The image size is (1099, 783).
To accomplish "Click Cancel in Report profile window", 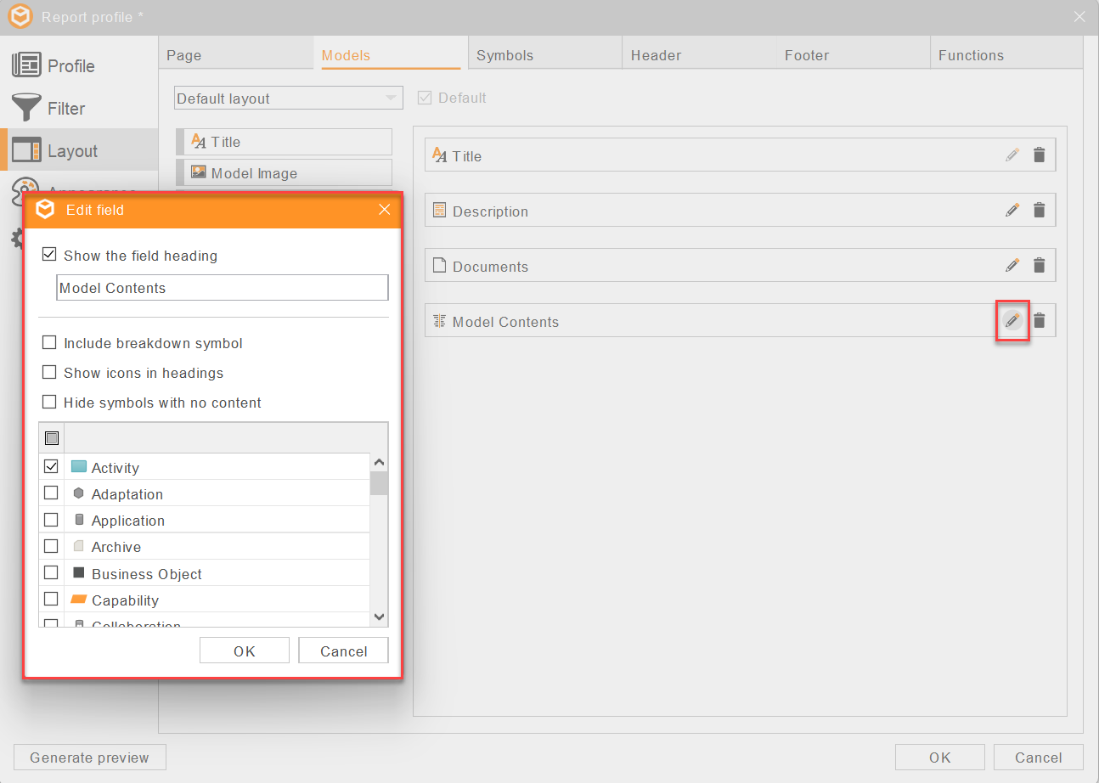I will coord(1039,758).
